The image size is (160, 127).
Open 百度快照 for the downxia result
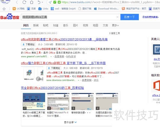pos(87,80)
